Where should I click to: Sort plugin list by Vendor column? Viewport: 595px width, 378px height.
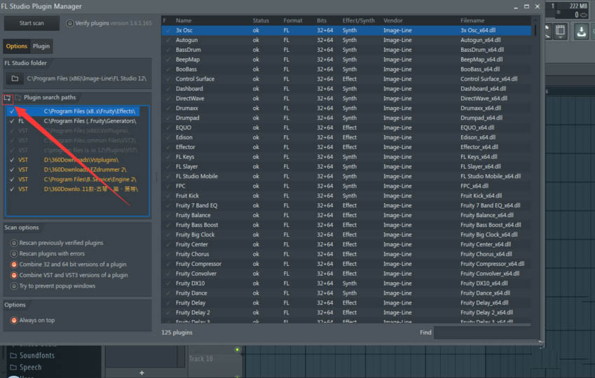tap(392, 21)
